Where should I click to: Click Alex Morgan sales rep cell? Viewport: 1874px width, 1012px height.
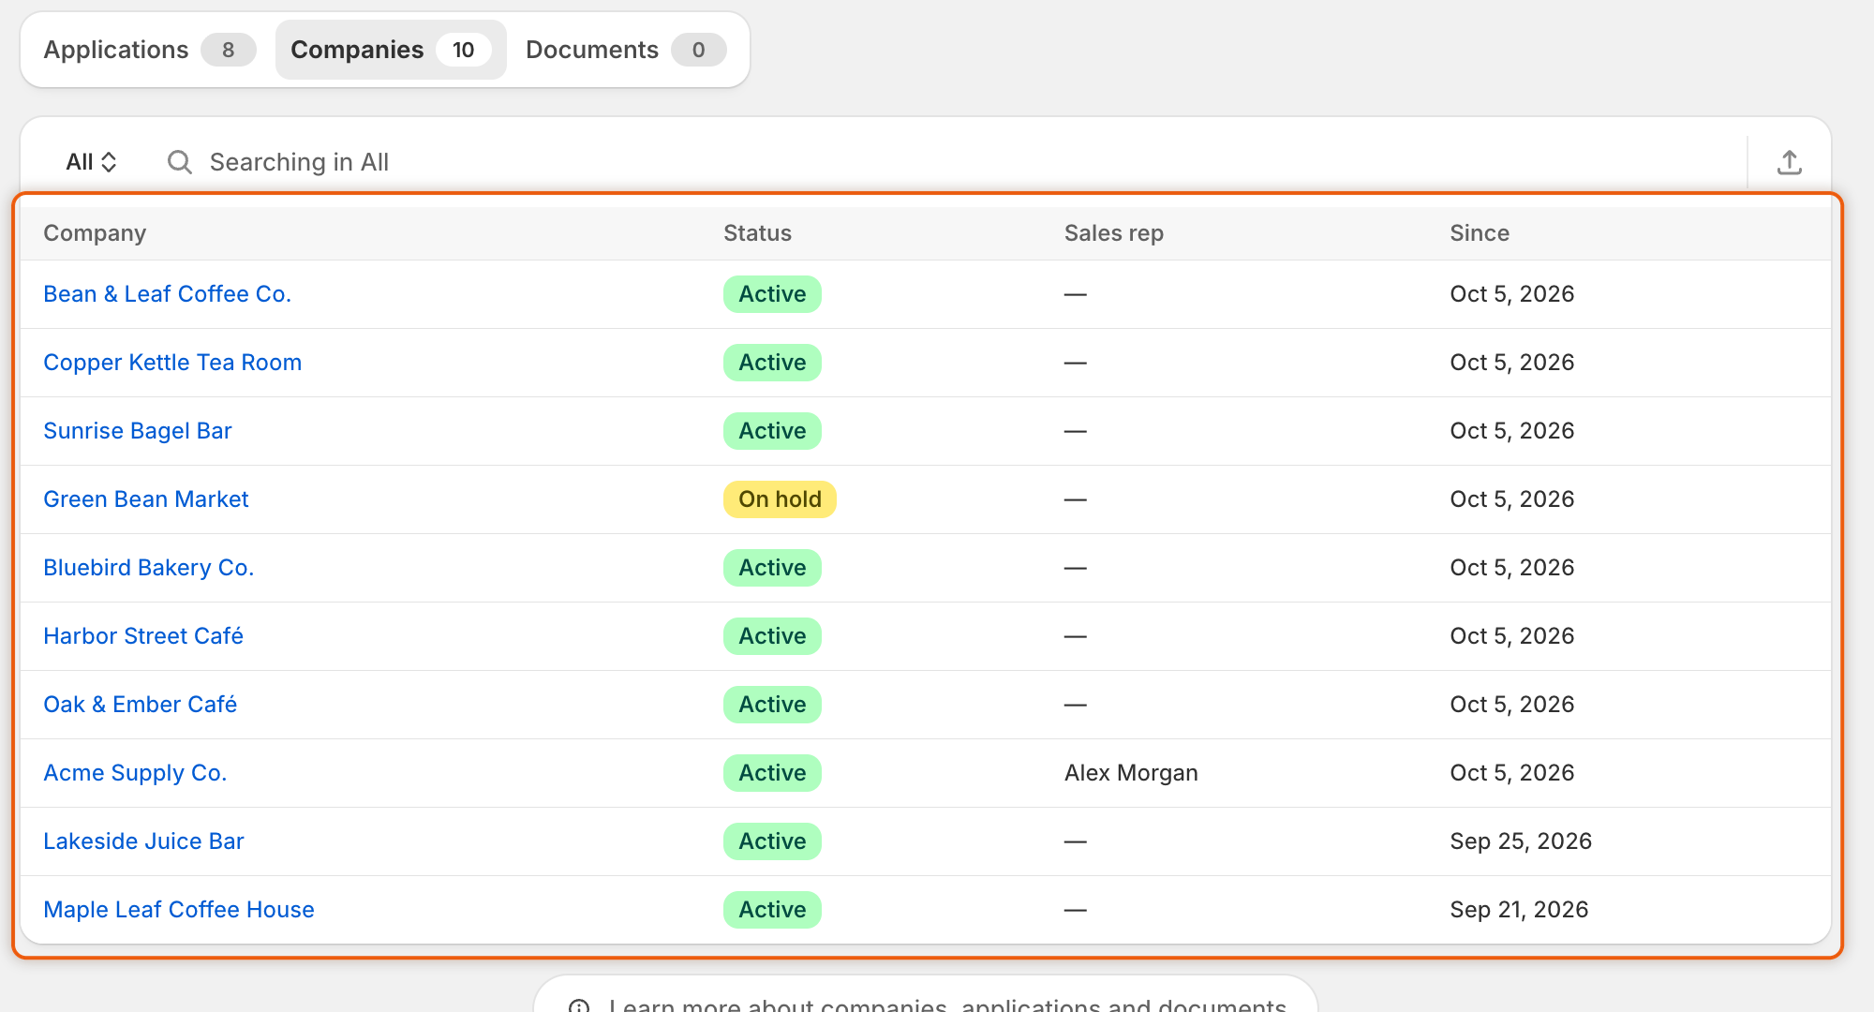1131,773
